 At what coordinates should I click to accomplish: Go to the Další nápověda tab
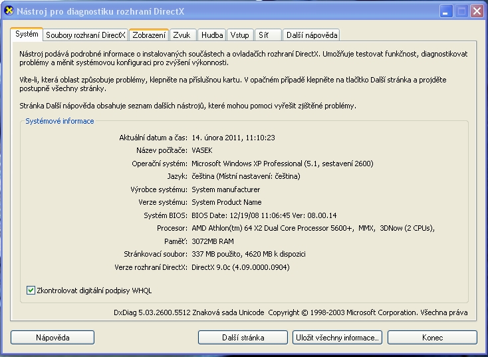click(x=311, y=35)
